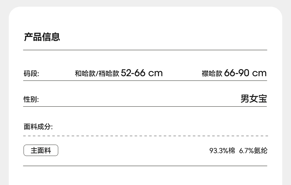Click the 93.3%棉 composition text
The width and height of the screenshot is (291, 185).
[x=222, y=151]
